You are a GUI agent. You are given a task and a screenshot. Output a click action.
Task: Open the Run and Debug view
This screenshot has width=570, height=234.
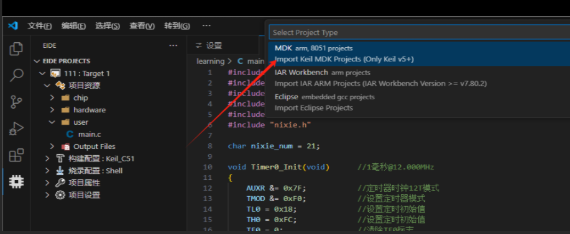[x=16, y=128]
